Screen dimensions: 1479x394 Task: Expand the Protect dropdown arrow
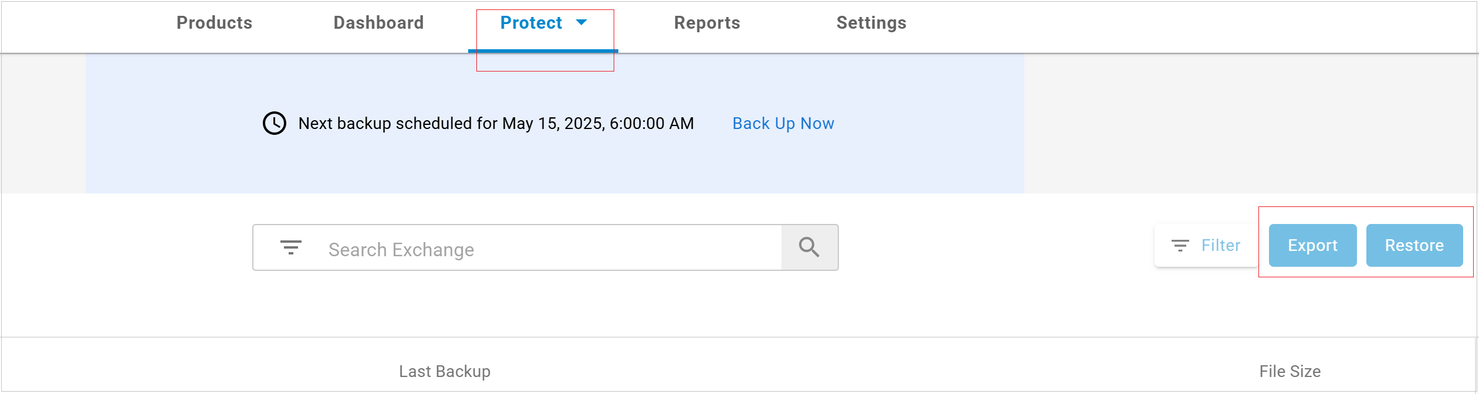pyautogui.click(x=581, y=22)
